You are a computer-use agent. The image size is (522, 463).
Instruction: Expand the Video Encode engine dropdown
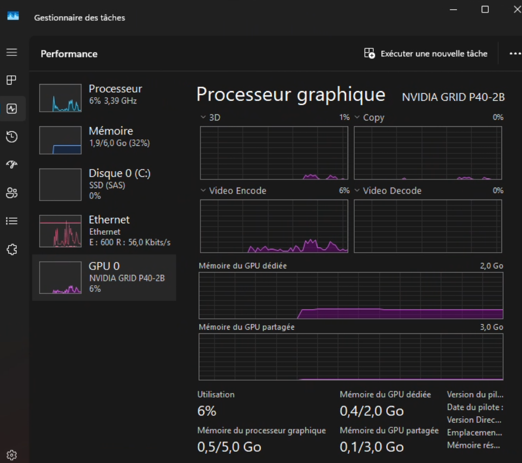pyautogui.click(x=203, y=190)
